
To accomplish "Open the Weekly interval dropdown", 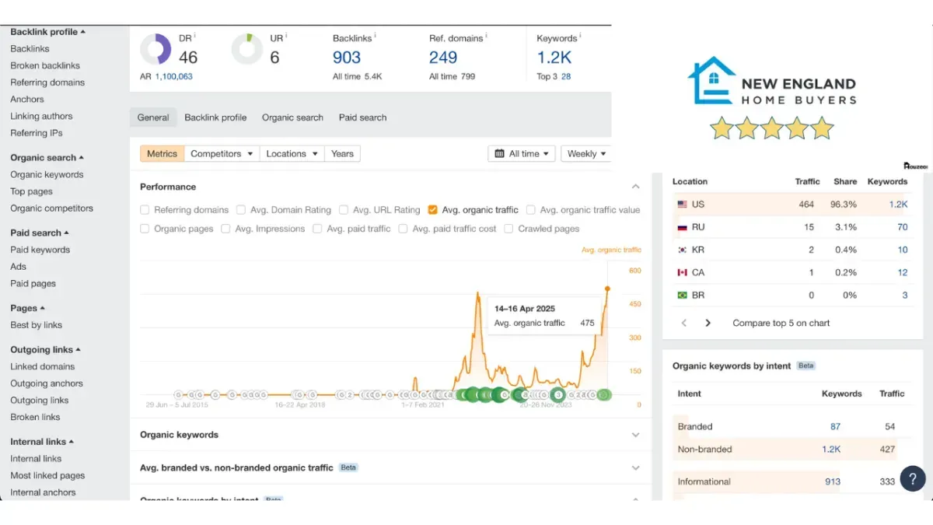I will (x=586, y=154).
